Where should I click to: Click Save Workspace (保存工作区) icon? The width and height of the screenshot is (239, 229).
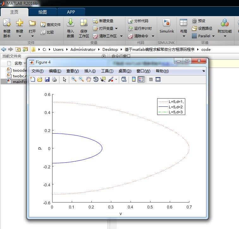84,23
